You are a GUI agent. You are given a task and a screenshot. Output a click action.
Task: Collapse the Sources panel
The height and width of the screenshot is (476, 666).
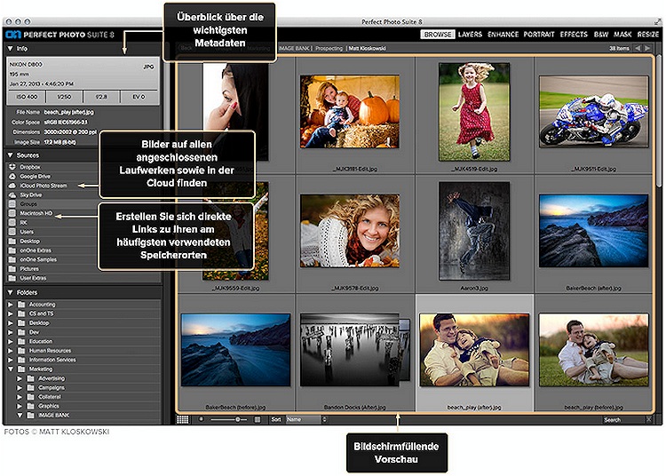click(x=10, y=155)
